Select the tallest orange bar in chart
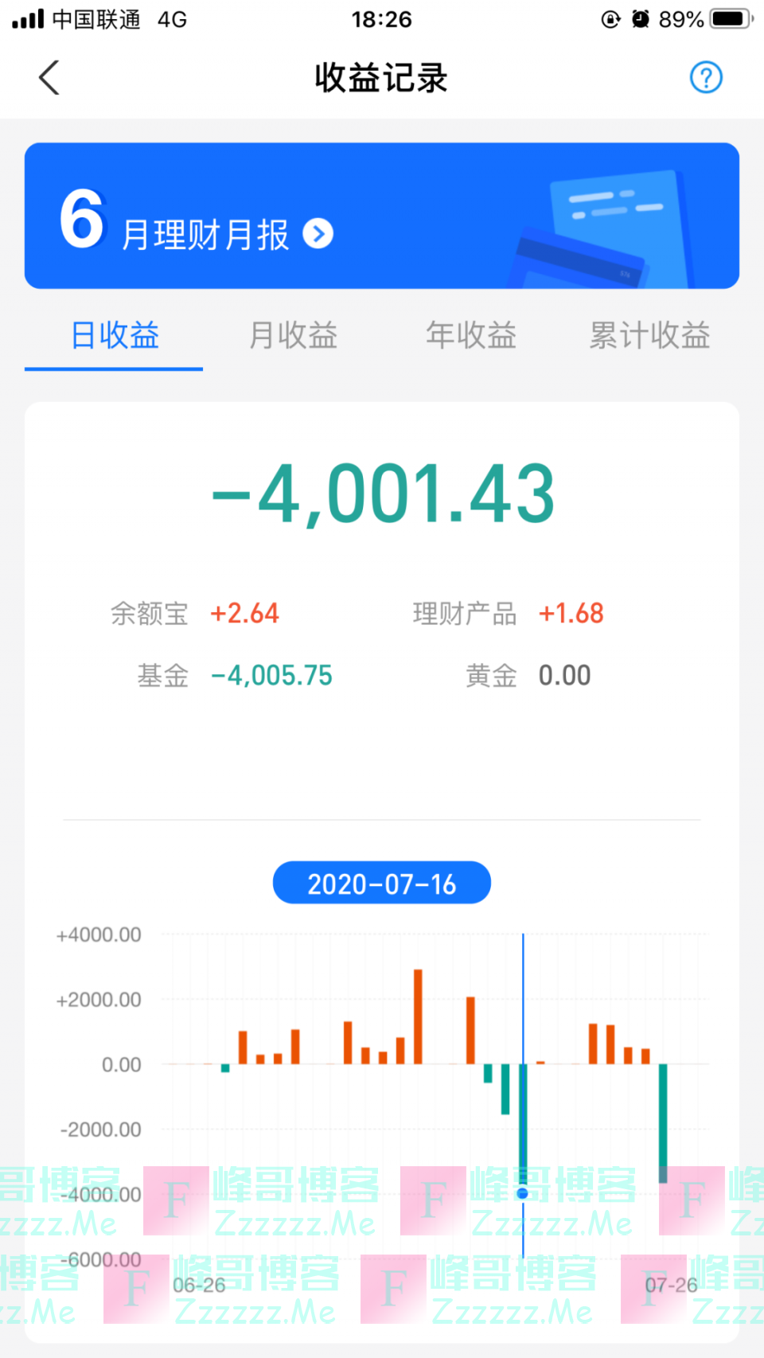This screenshot has width=764, height=1358. point(418,1017)
